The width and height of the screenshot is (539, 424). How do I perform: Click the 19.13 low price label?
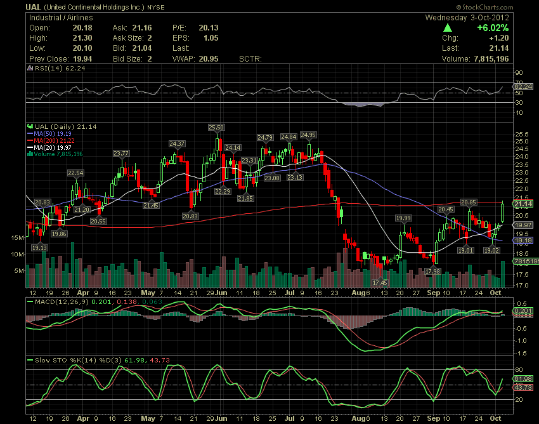tap(39, 248)
